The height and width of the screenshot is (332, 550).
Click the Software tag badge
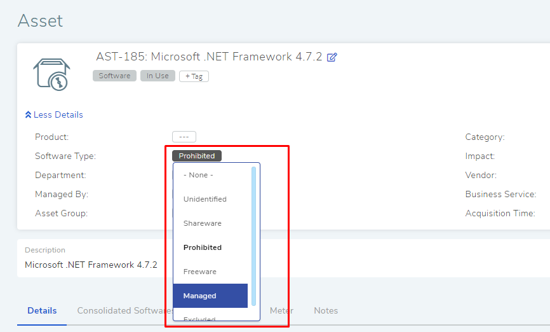coord(114,76)
